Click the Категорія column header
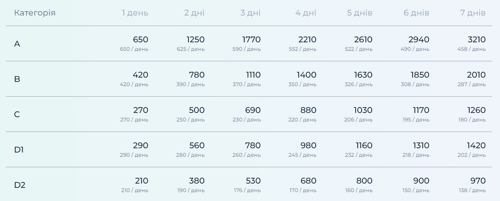The image size is (500, 201). [35, 13]
